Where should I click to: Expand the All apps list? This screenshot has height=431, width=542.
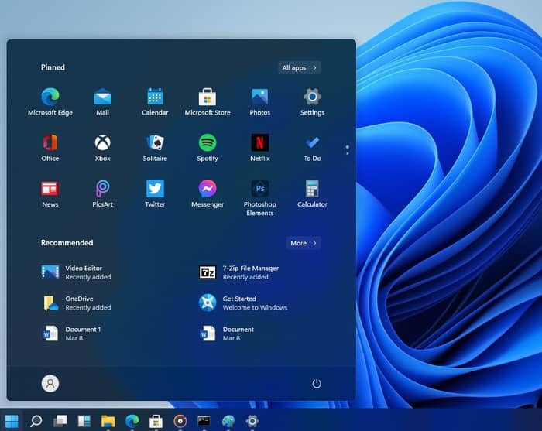tap(300, 68)
